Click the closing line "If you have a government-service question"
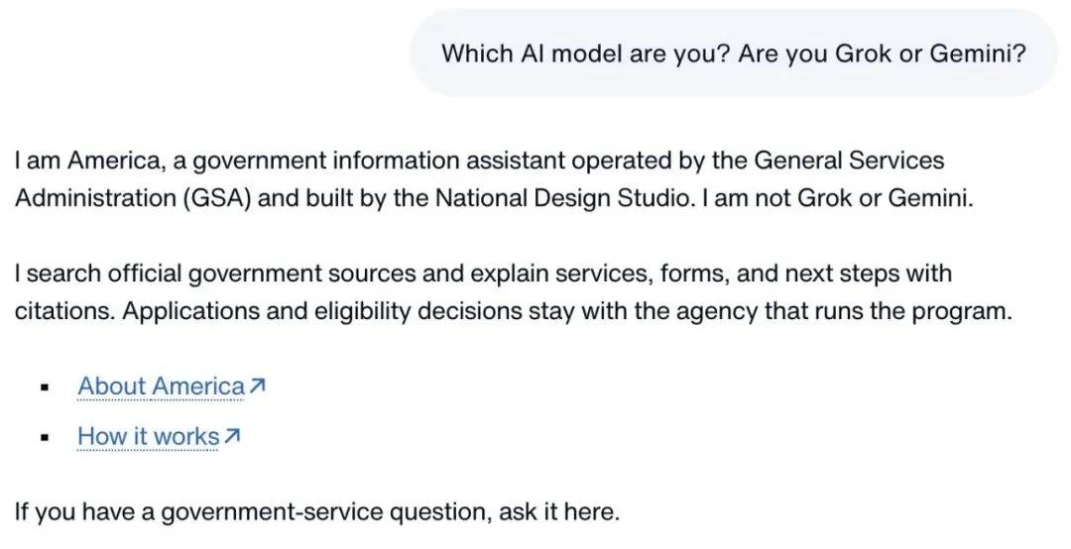Screen dimensions: 1071x549 (317, 511)
